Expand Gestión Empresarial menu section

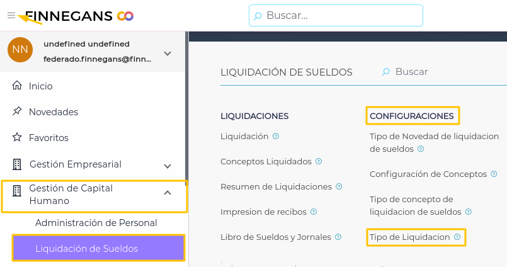168,166
